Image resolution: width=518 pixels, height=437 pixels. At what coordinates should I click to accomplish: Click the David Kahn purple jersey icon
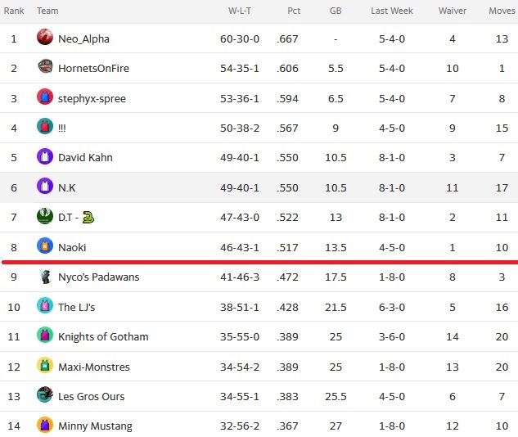click(x=45, y=156)
